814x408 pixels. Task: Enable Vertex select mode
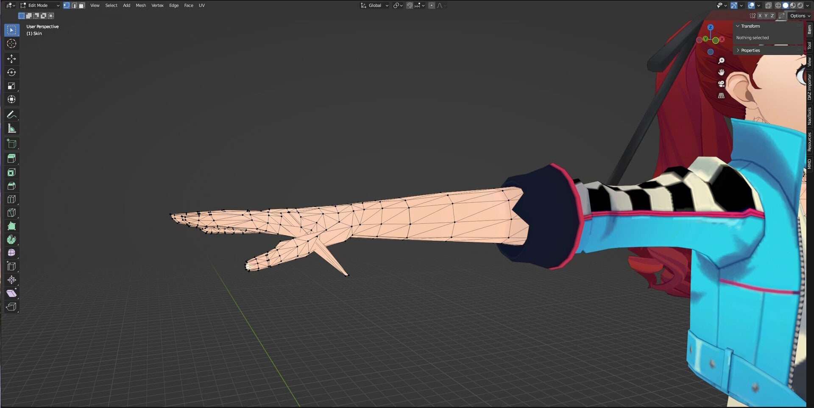[x=67, y=6]
